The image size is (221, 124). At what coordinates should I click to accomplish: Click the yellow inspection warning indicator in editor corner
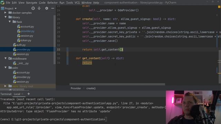tap(219, 7)
